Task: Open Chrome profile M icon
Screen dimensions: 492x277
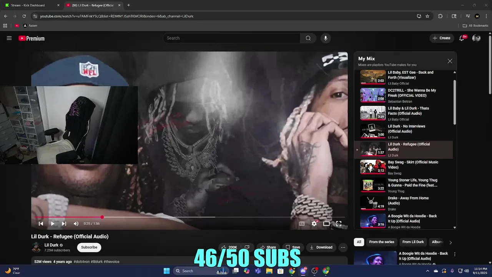Action: tap(477, 16)
